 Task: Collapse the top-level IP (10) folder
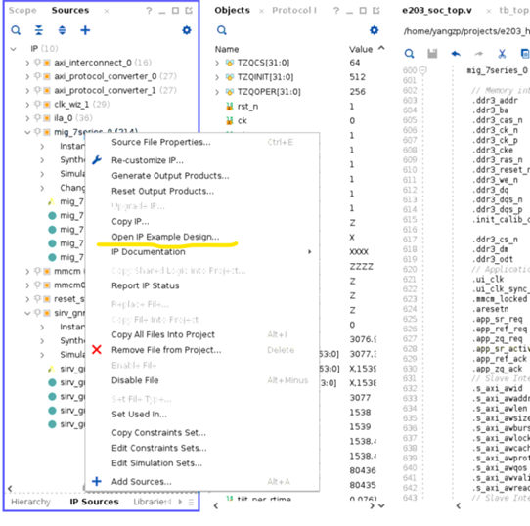click(x=13, y=49)
